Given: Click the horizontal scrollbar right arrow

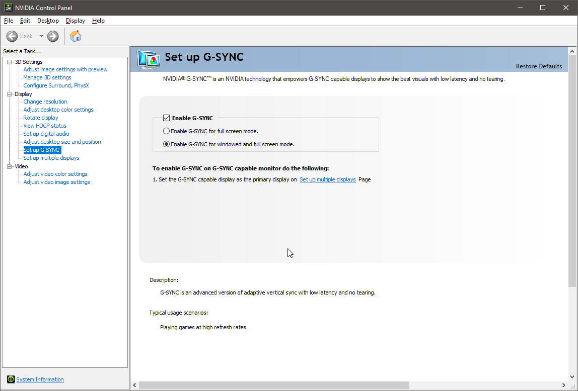Looking at the screenshot, I should [x=563, y=385].
